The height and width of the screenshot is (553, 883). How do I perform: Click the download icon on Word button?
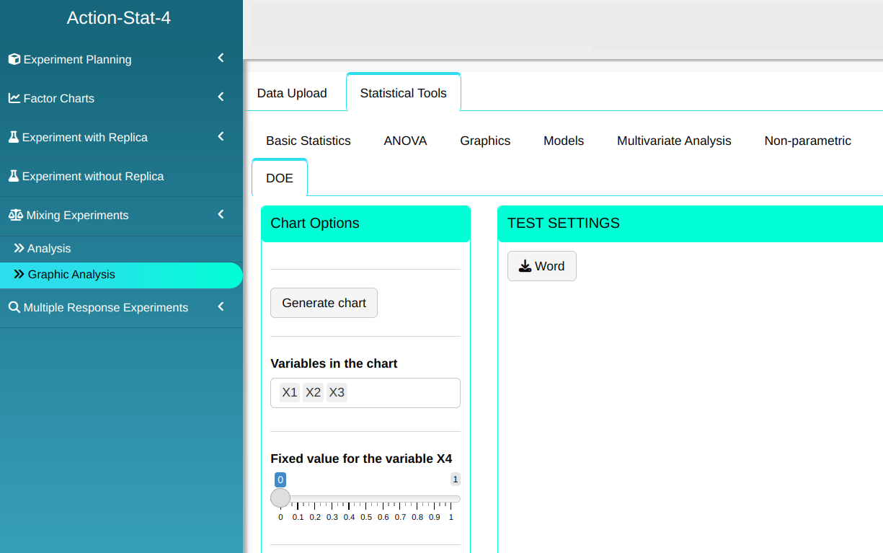(525, 266)
